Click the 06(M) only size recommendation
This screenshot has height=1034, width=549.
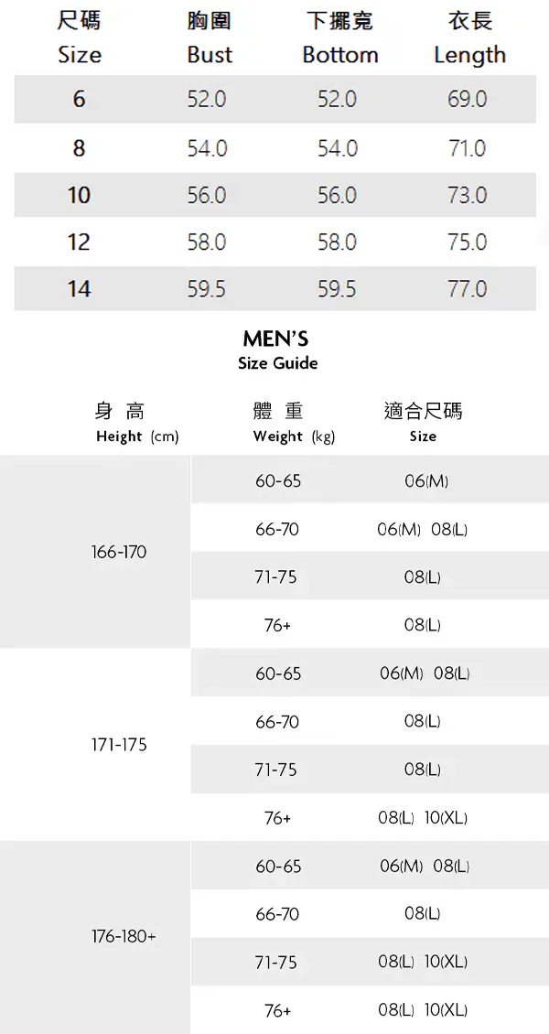pyautogui.click(x=426, y=481)
